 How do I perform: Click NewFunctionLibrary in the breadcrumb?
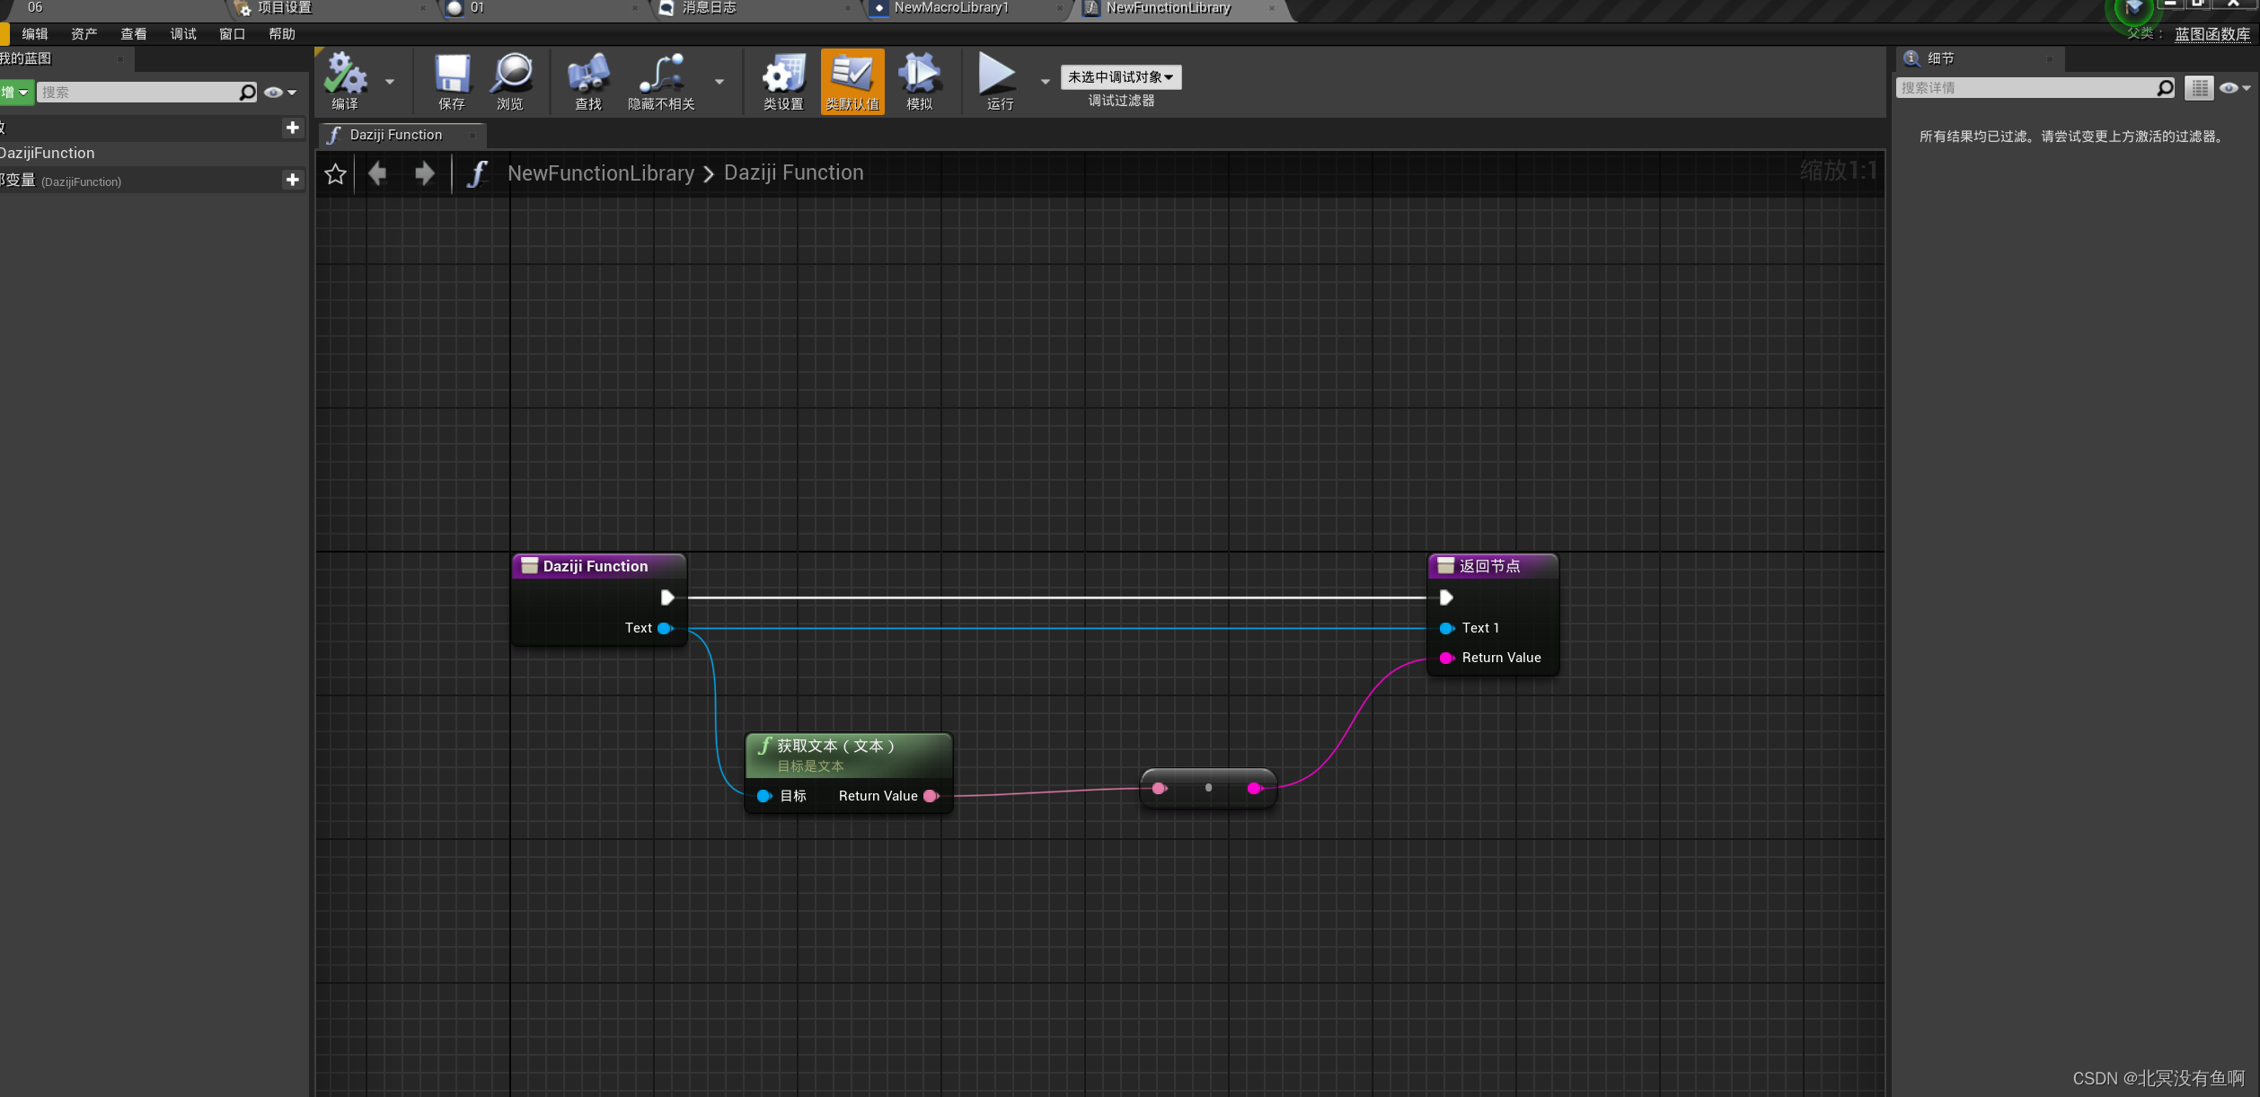(x=601, y=173)
